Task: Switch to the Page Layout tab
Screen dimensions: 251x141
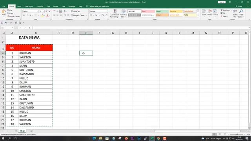Action: click(29, 6)
